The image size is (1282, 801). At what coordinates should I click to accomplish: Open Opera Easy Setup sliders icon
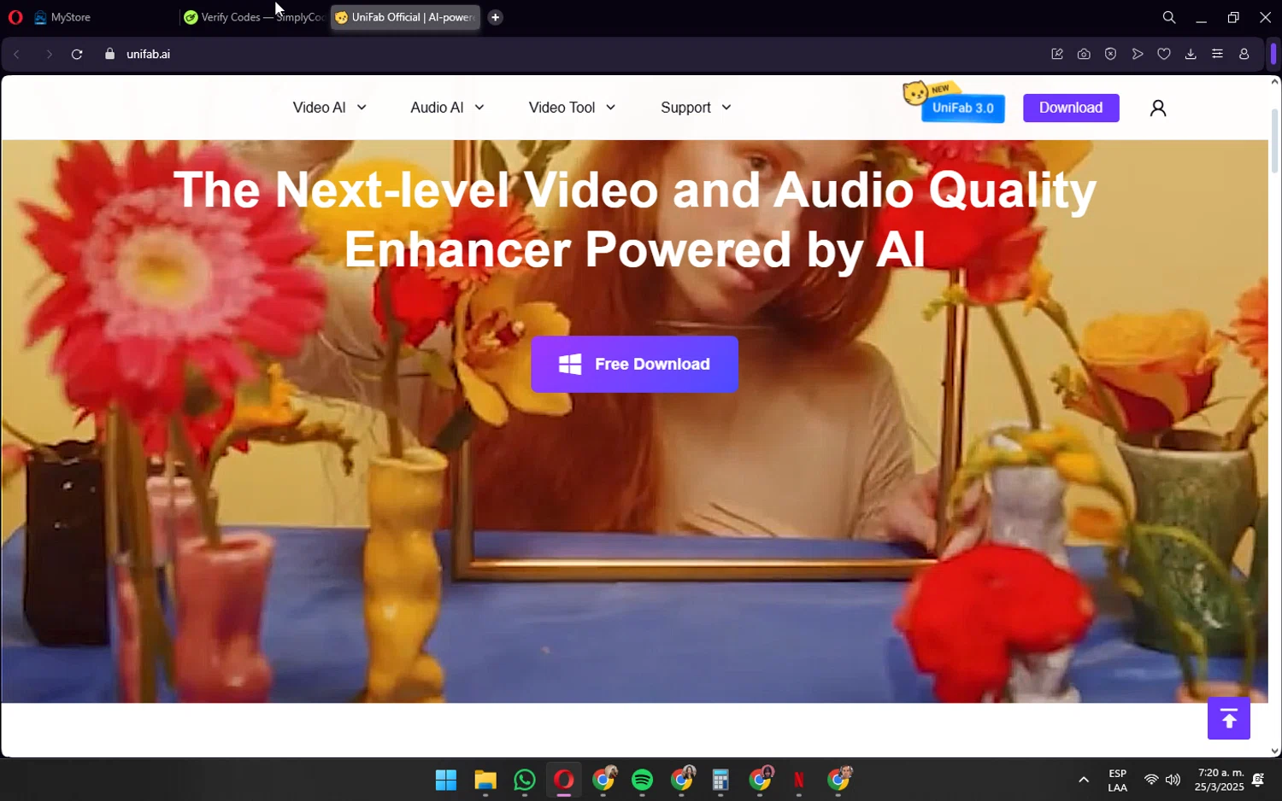tap(1217, 54)
